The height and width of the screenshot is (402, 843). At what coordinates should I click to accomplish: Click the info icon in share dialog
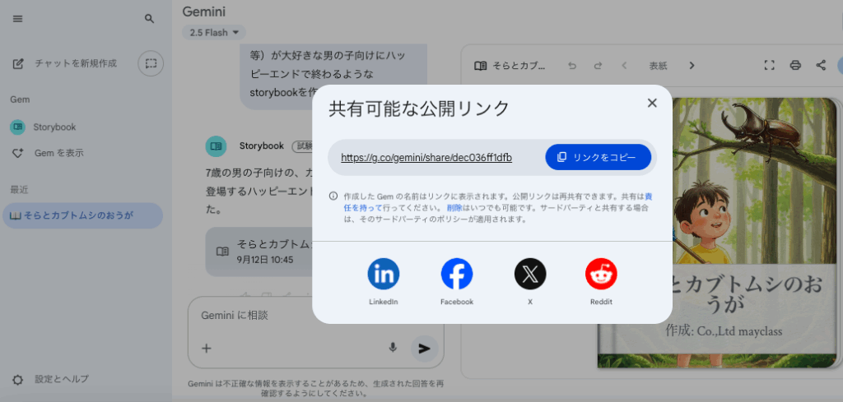click(x=333, y=196)
